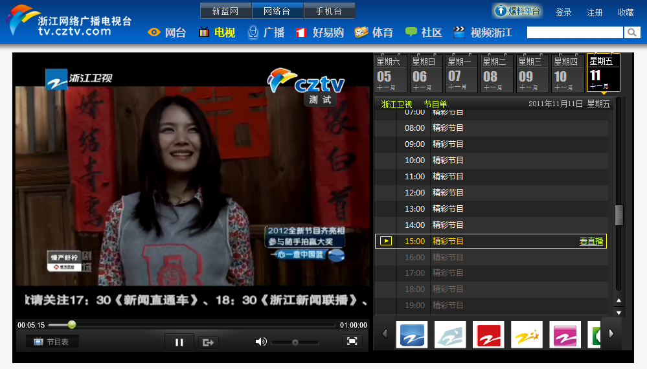Mute audio with the speaker icon
The width and height of the screenshot is (647, 369).
(261, 342)
